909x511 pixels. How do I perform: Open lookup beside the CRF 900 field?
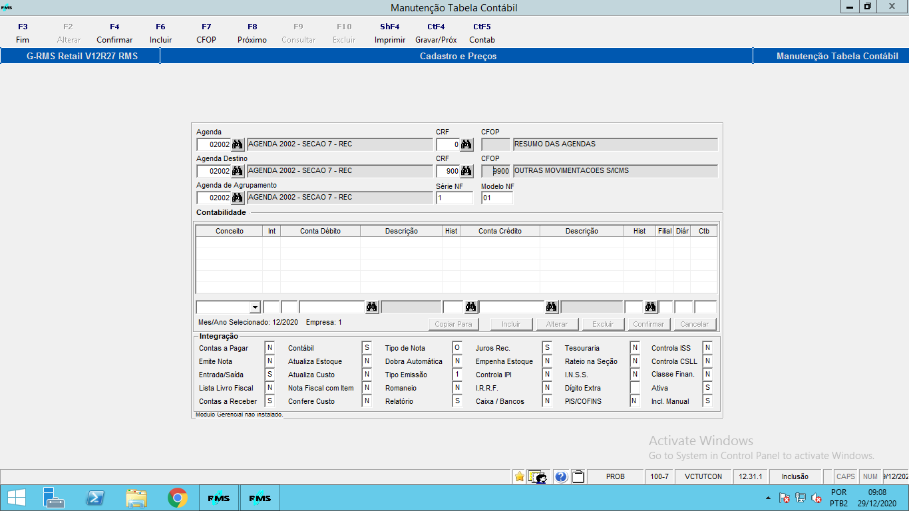pyautogui.click(x=466, y=171)
